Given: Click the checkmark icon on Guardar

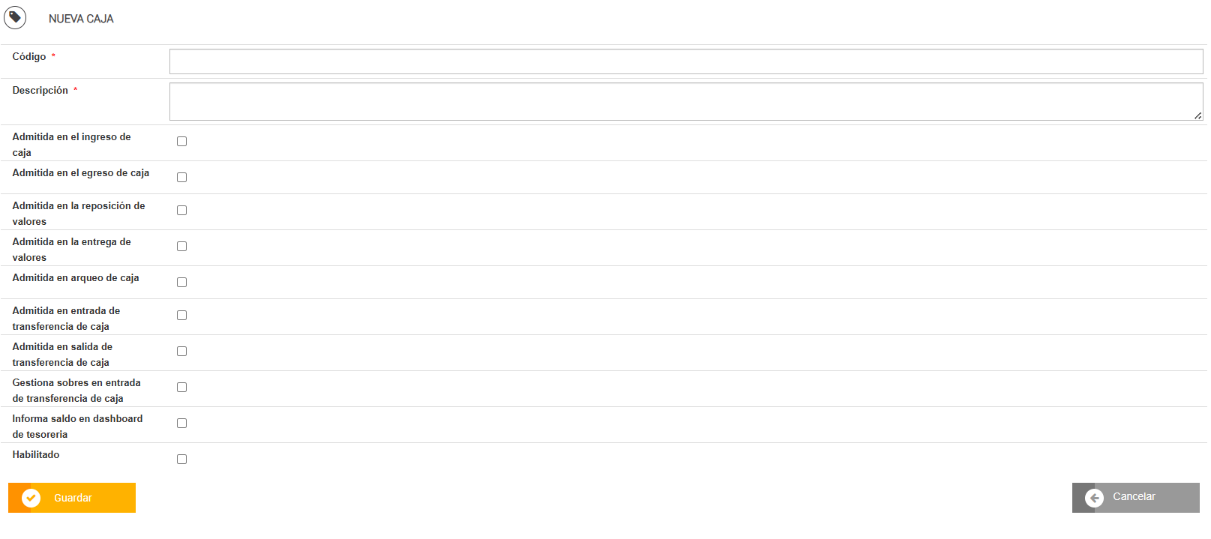Looking at the screenshot, I should coord(31,498).
